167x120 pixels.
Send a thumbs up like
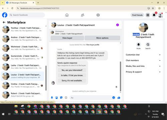coord(119,98)
